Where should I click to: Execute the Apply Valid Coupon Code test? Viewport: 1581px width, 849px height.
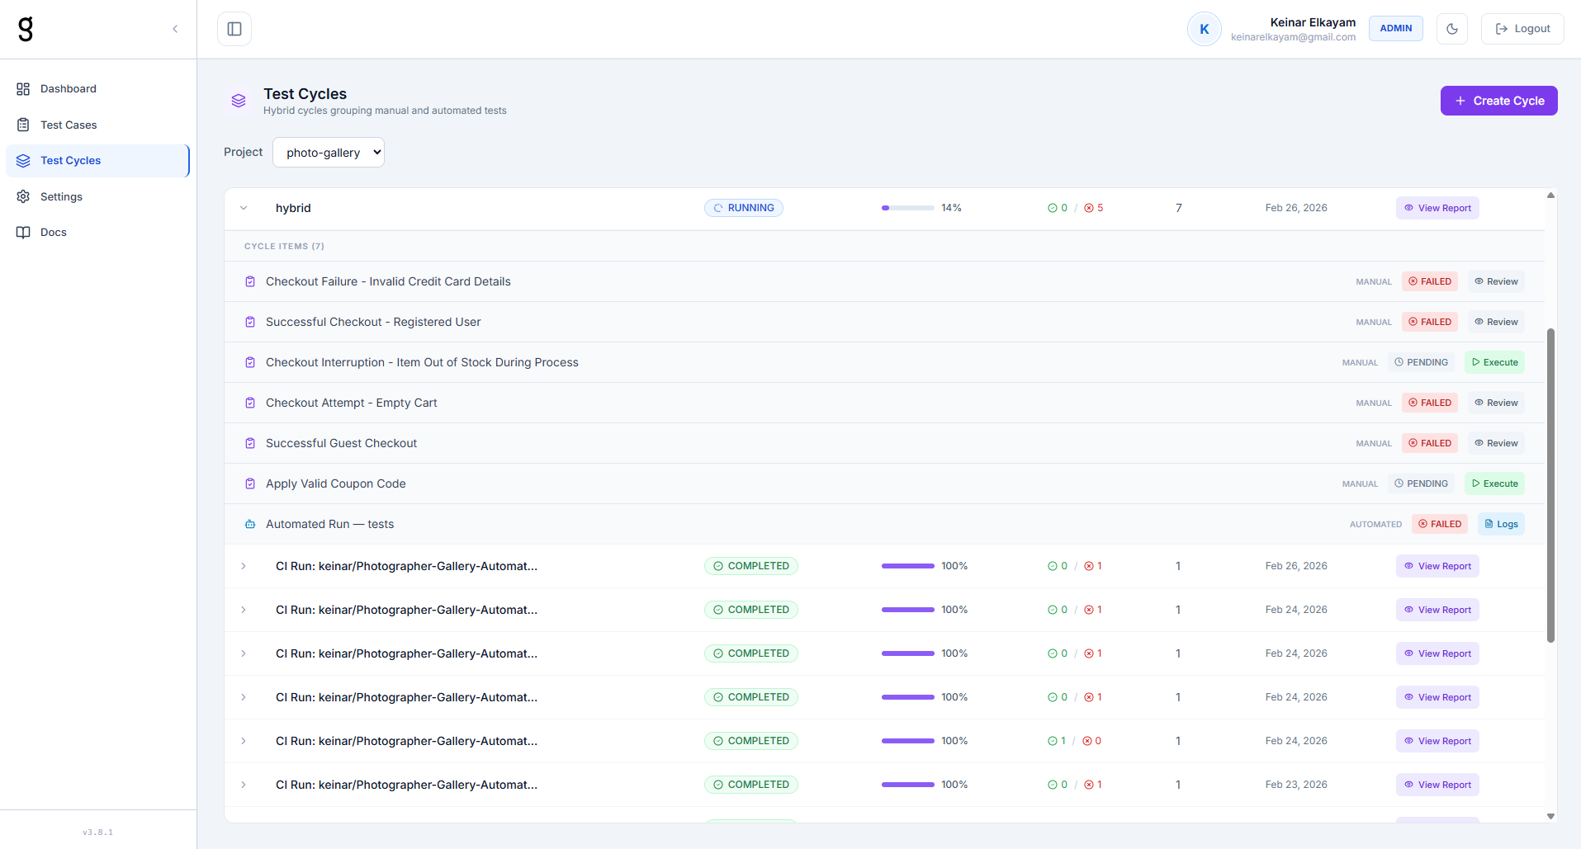point(1494,483)
